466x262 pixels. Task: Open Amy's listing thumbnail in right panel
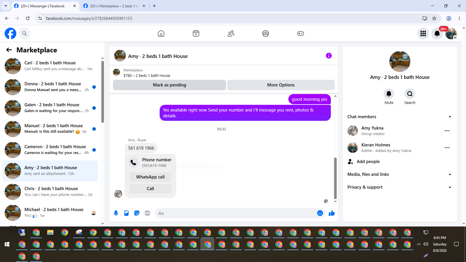(x=400, y=61)
